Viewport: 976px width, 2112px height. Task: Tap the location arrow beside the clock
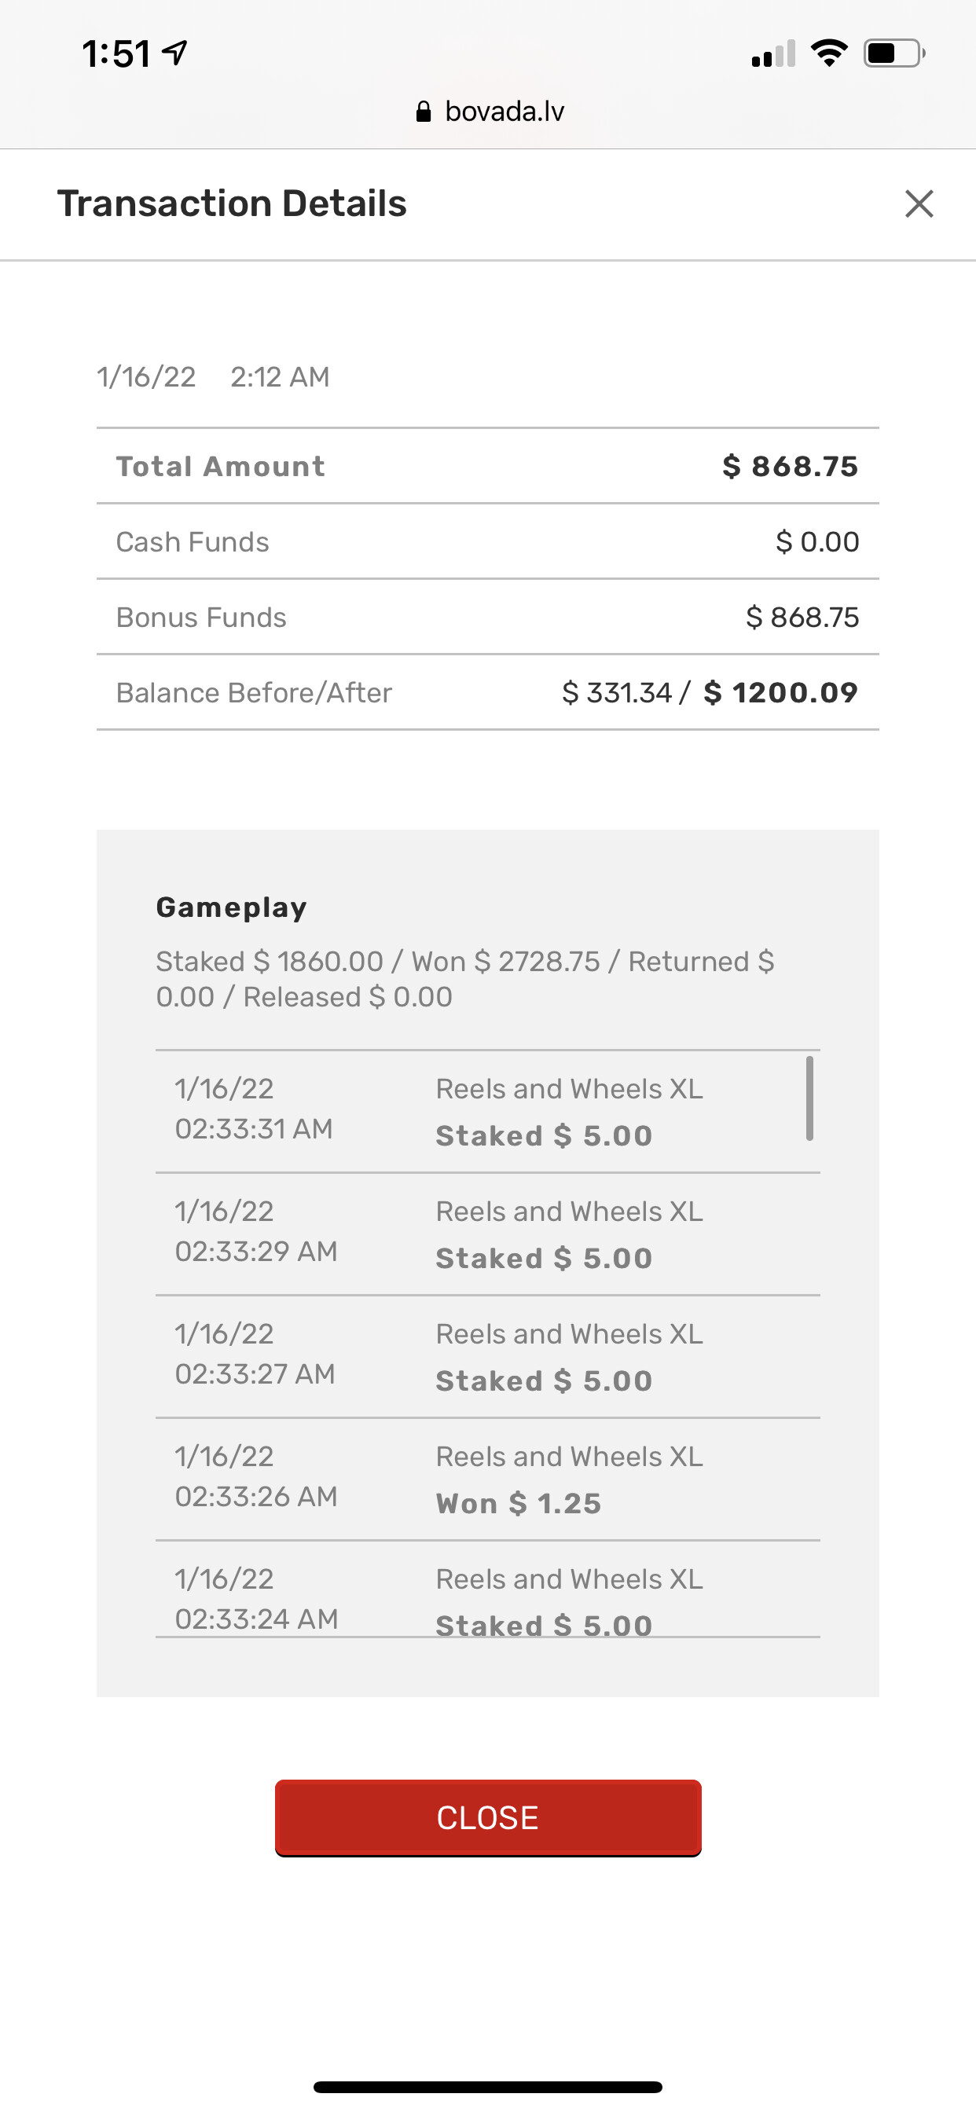[174, 53]
